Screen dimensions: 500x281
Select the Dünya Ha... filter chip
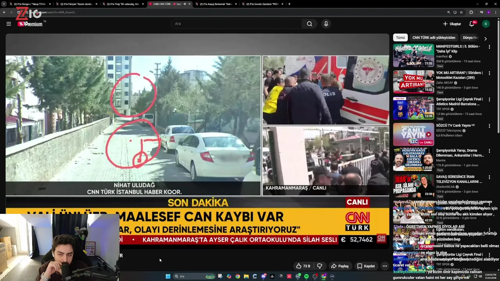pos(470,37)
